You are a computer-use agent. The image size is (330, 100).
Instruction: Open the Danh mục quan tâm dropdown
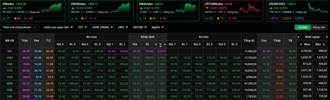[x=58, y=27]
